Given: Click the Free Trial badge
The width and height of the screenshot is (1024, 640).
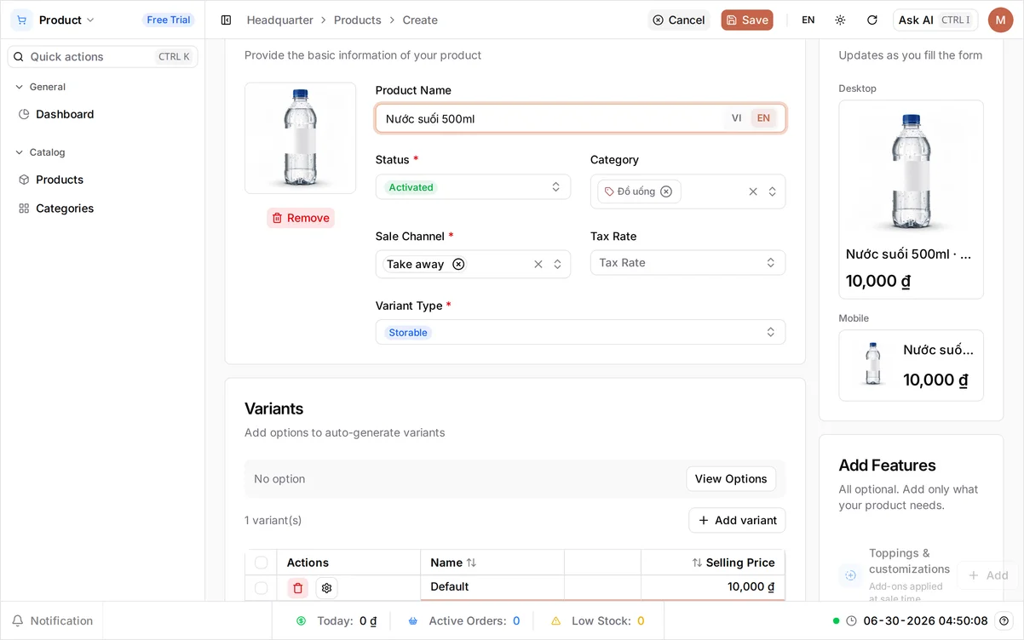Looking at the screenshot, I should point(169,20).
